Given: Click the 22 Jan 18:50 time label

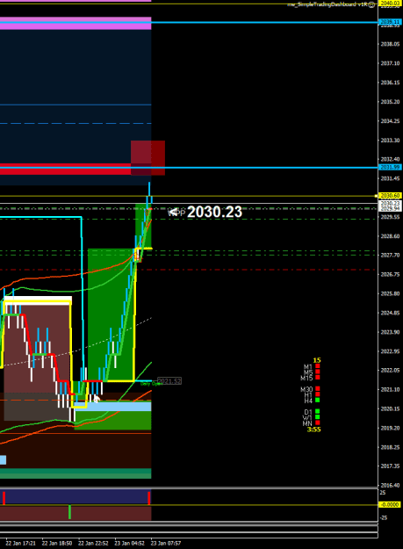Looking at the screenshot, I should tap(57, 544).
